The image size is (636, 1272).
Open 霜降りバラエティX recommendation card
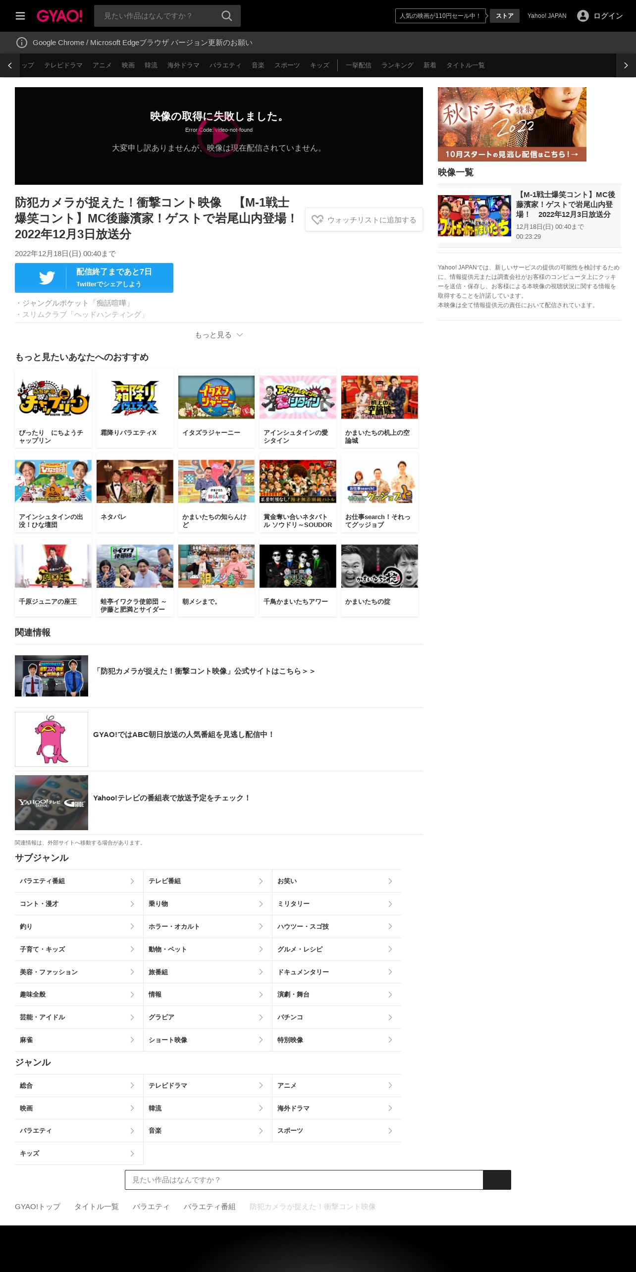135,408
